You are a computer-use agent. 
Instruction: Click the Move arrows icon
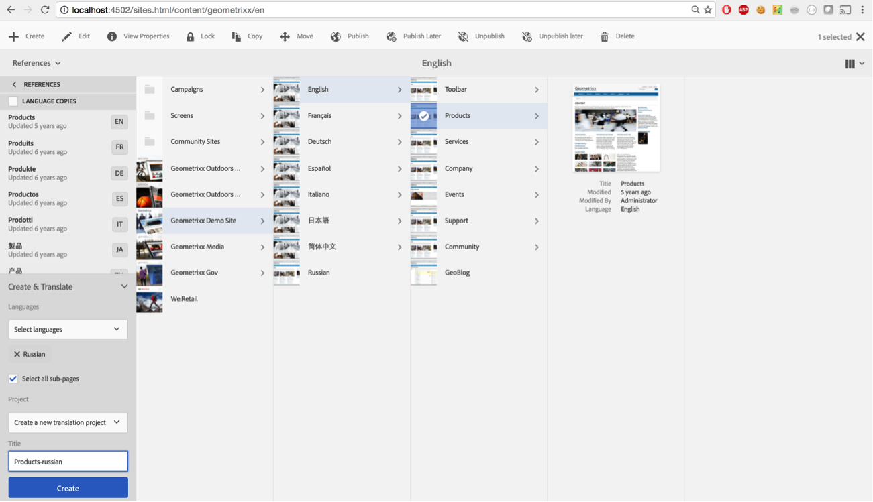click(x=285, y=37)
